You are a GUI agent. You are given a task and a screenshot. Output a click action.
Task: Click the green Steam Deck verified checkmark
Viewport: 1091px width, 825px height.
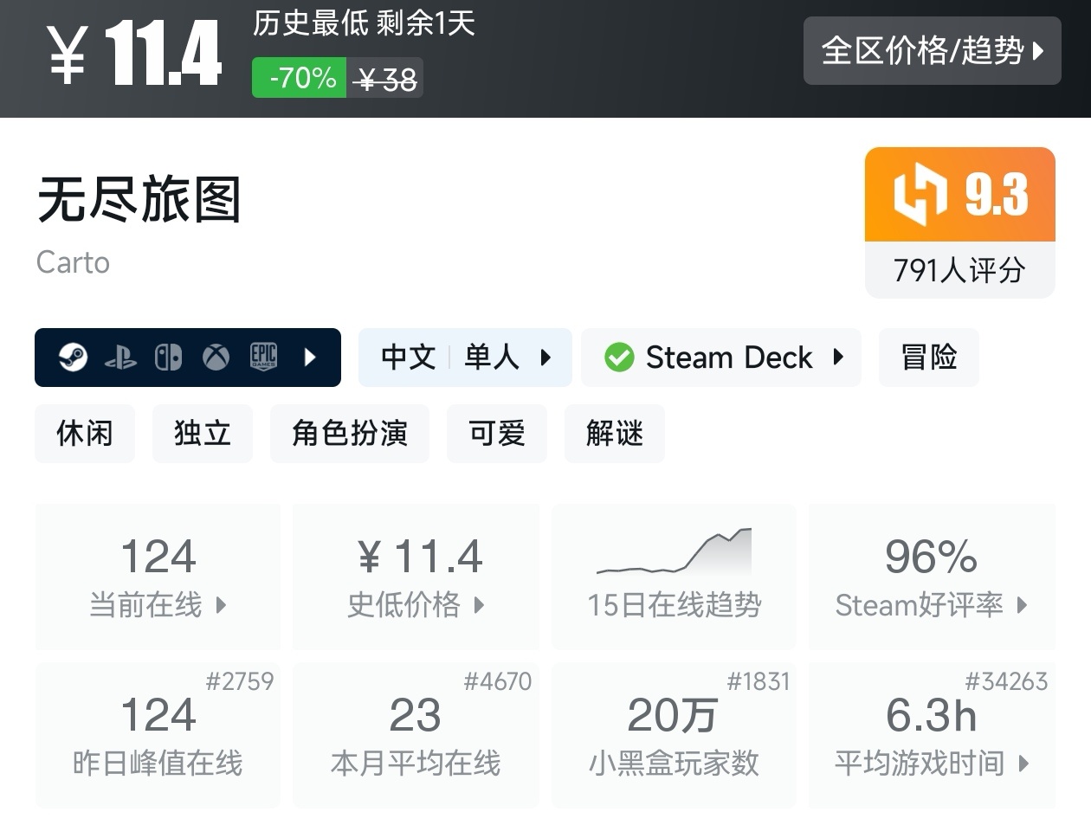click(x=619, y=358)
